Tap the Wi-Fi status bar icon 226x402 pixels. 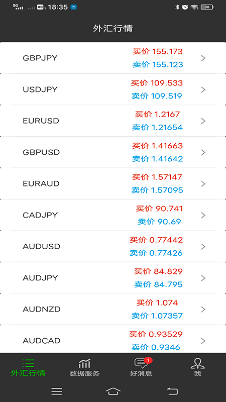194,7
